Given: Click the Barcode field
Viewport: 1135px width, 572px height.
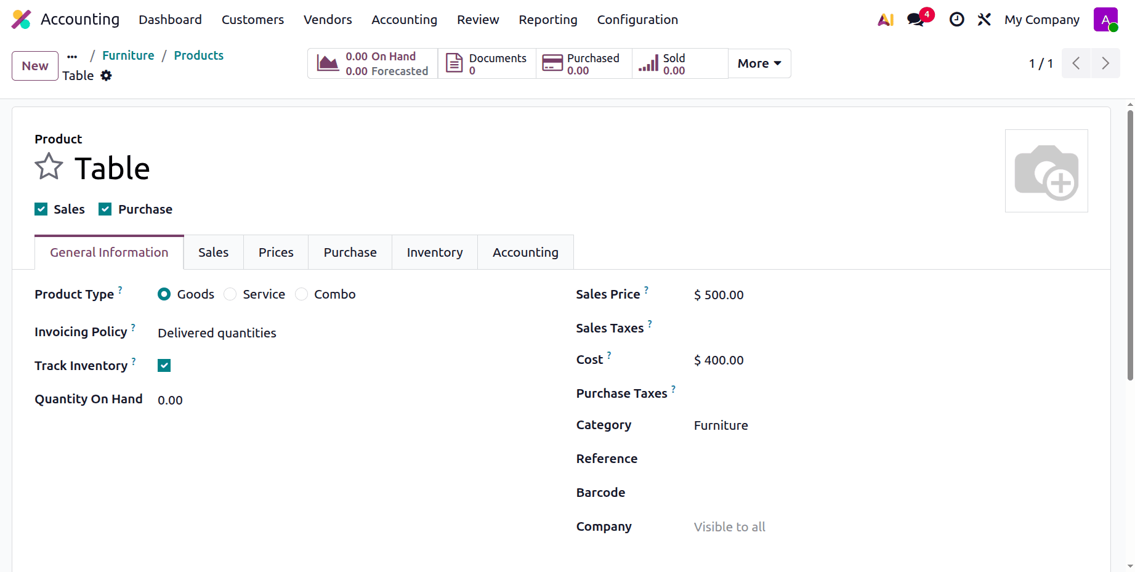Looking at the screenshot, I should pos(891,493).
